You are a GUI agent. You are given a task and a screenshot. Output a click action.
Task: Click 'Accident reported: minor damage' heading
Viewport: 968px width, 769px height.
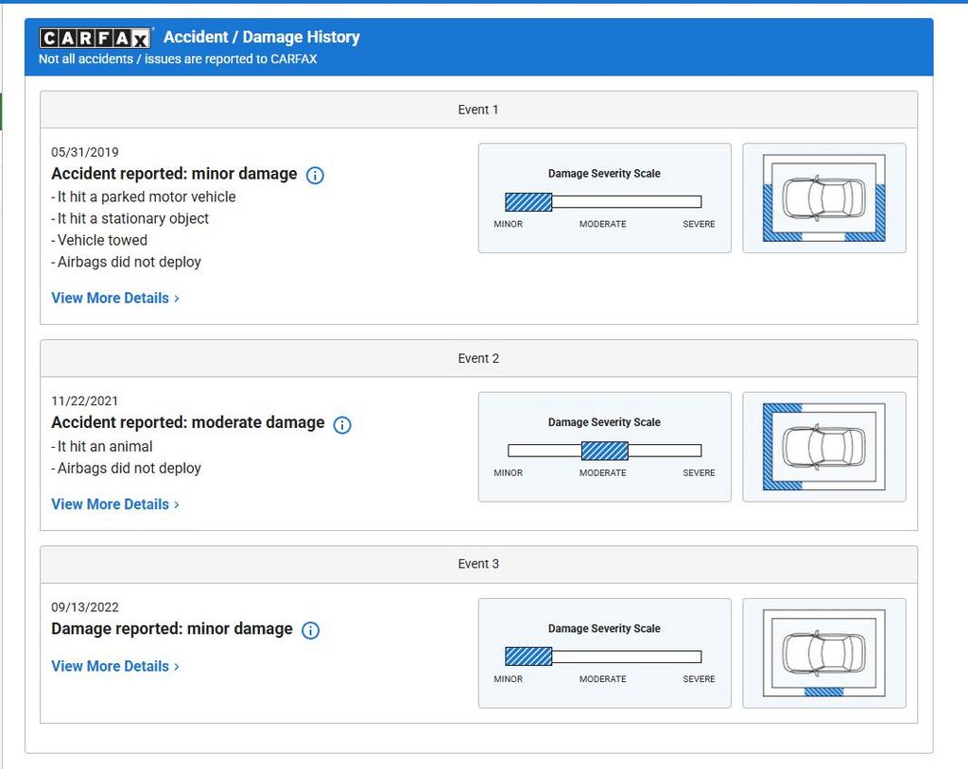click(174, 174)
